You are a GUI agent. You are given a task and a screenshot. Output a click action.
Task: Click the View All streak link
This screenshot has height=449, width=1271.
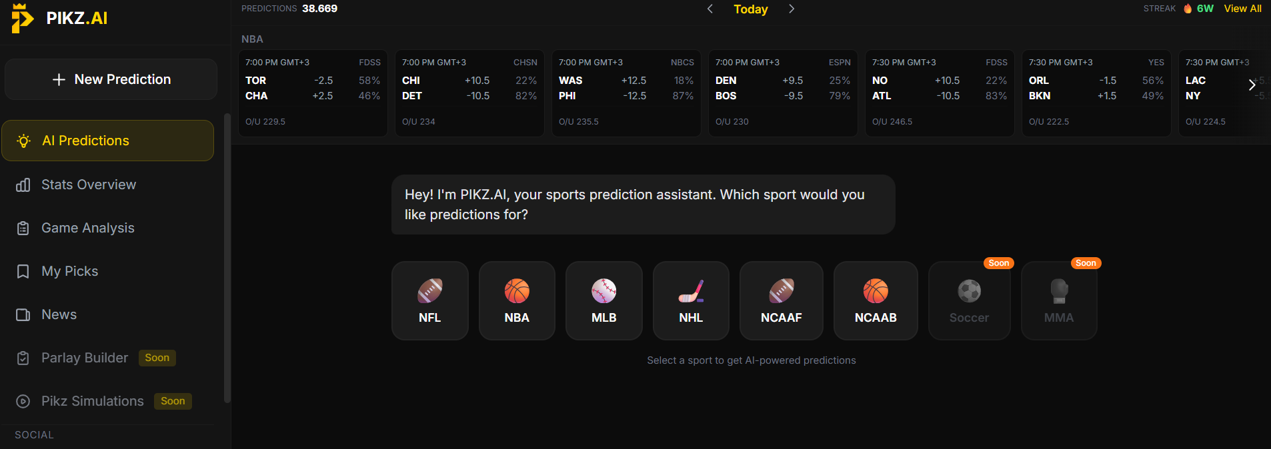[1242, 9]
